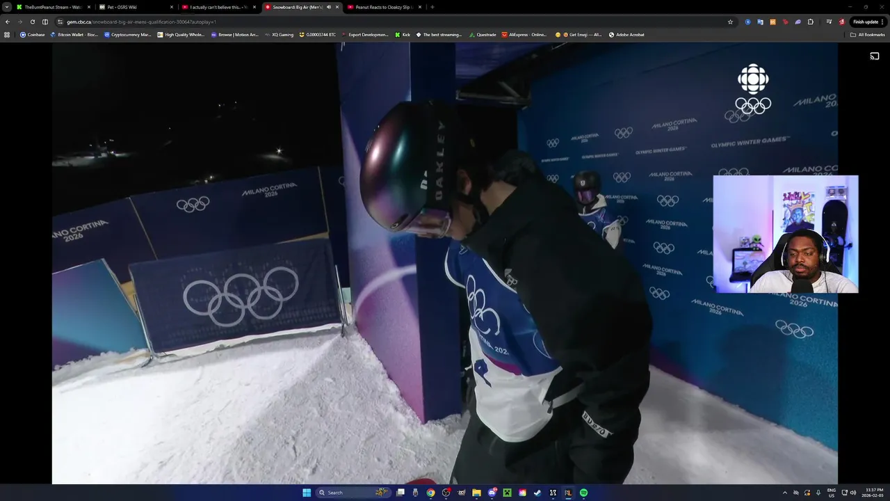This screenshot has height=501, width=890.
Task: Show hidden system tray icons
Action: click(x=785, y=493)
